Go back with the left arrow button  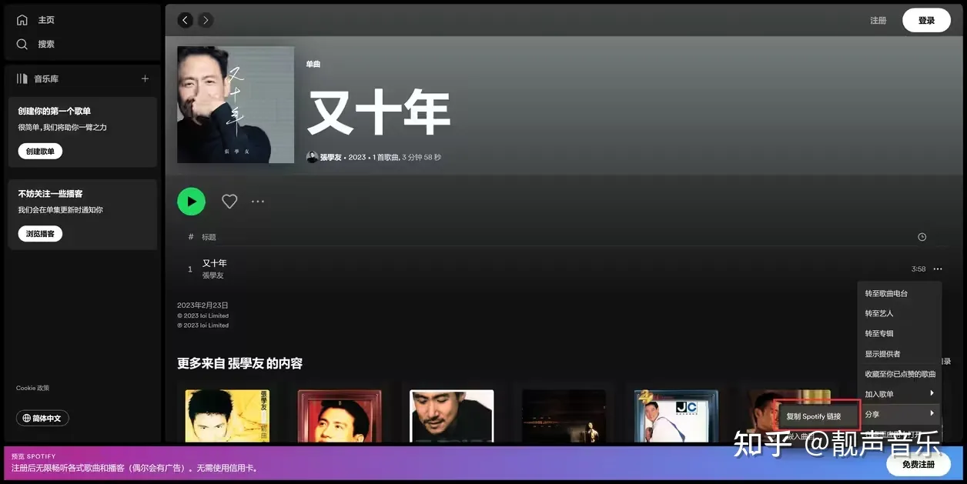(186, 20)
